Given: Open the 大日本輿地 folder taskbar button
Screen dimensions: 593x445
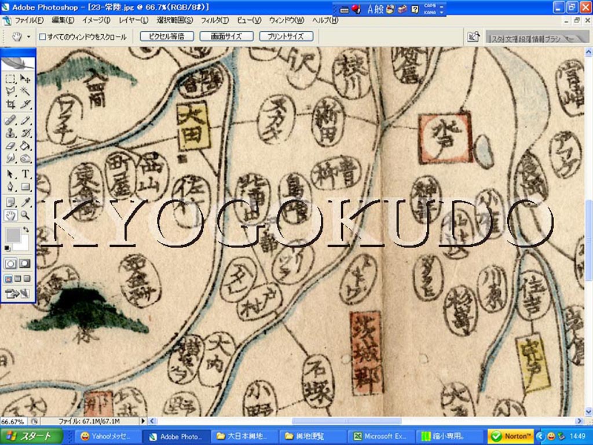Looking at the screenshot, I should (x=243, y=437).
